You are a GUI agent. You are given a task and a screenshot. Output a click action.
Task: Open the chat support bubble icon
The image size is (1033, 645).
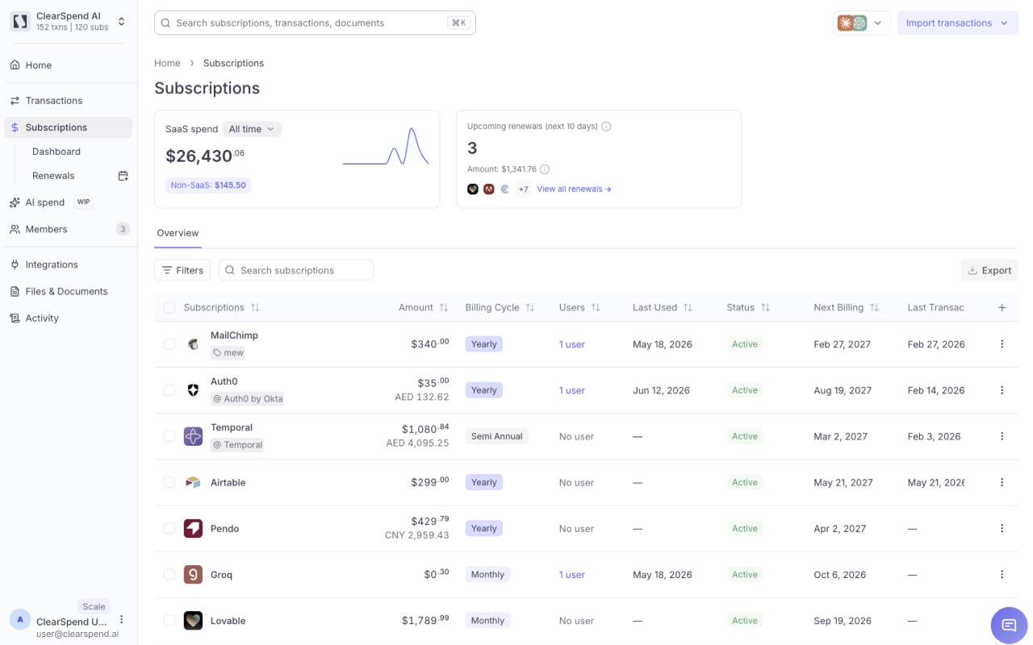[x=1009, y=625]
